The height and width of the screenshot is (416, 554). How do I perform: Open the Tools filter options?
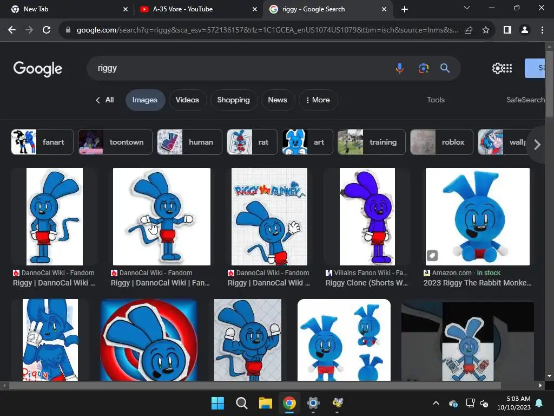[x=436, y=100]
